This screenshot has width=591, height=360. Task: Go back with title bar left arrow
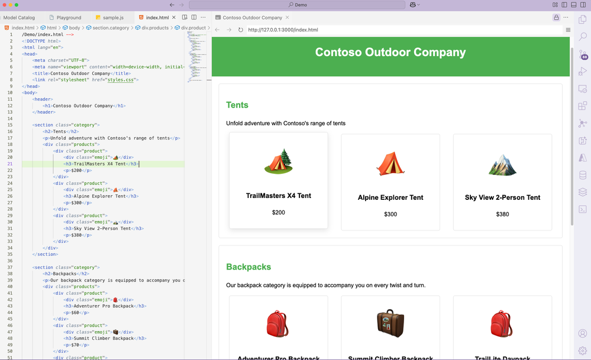[172, 5]
